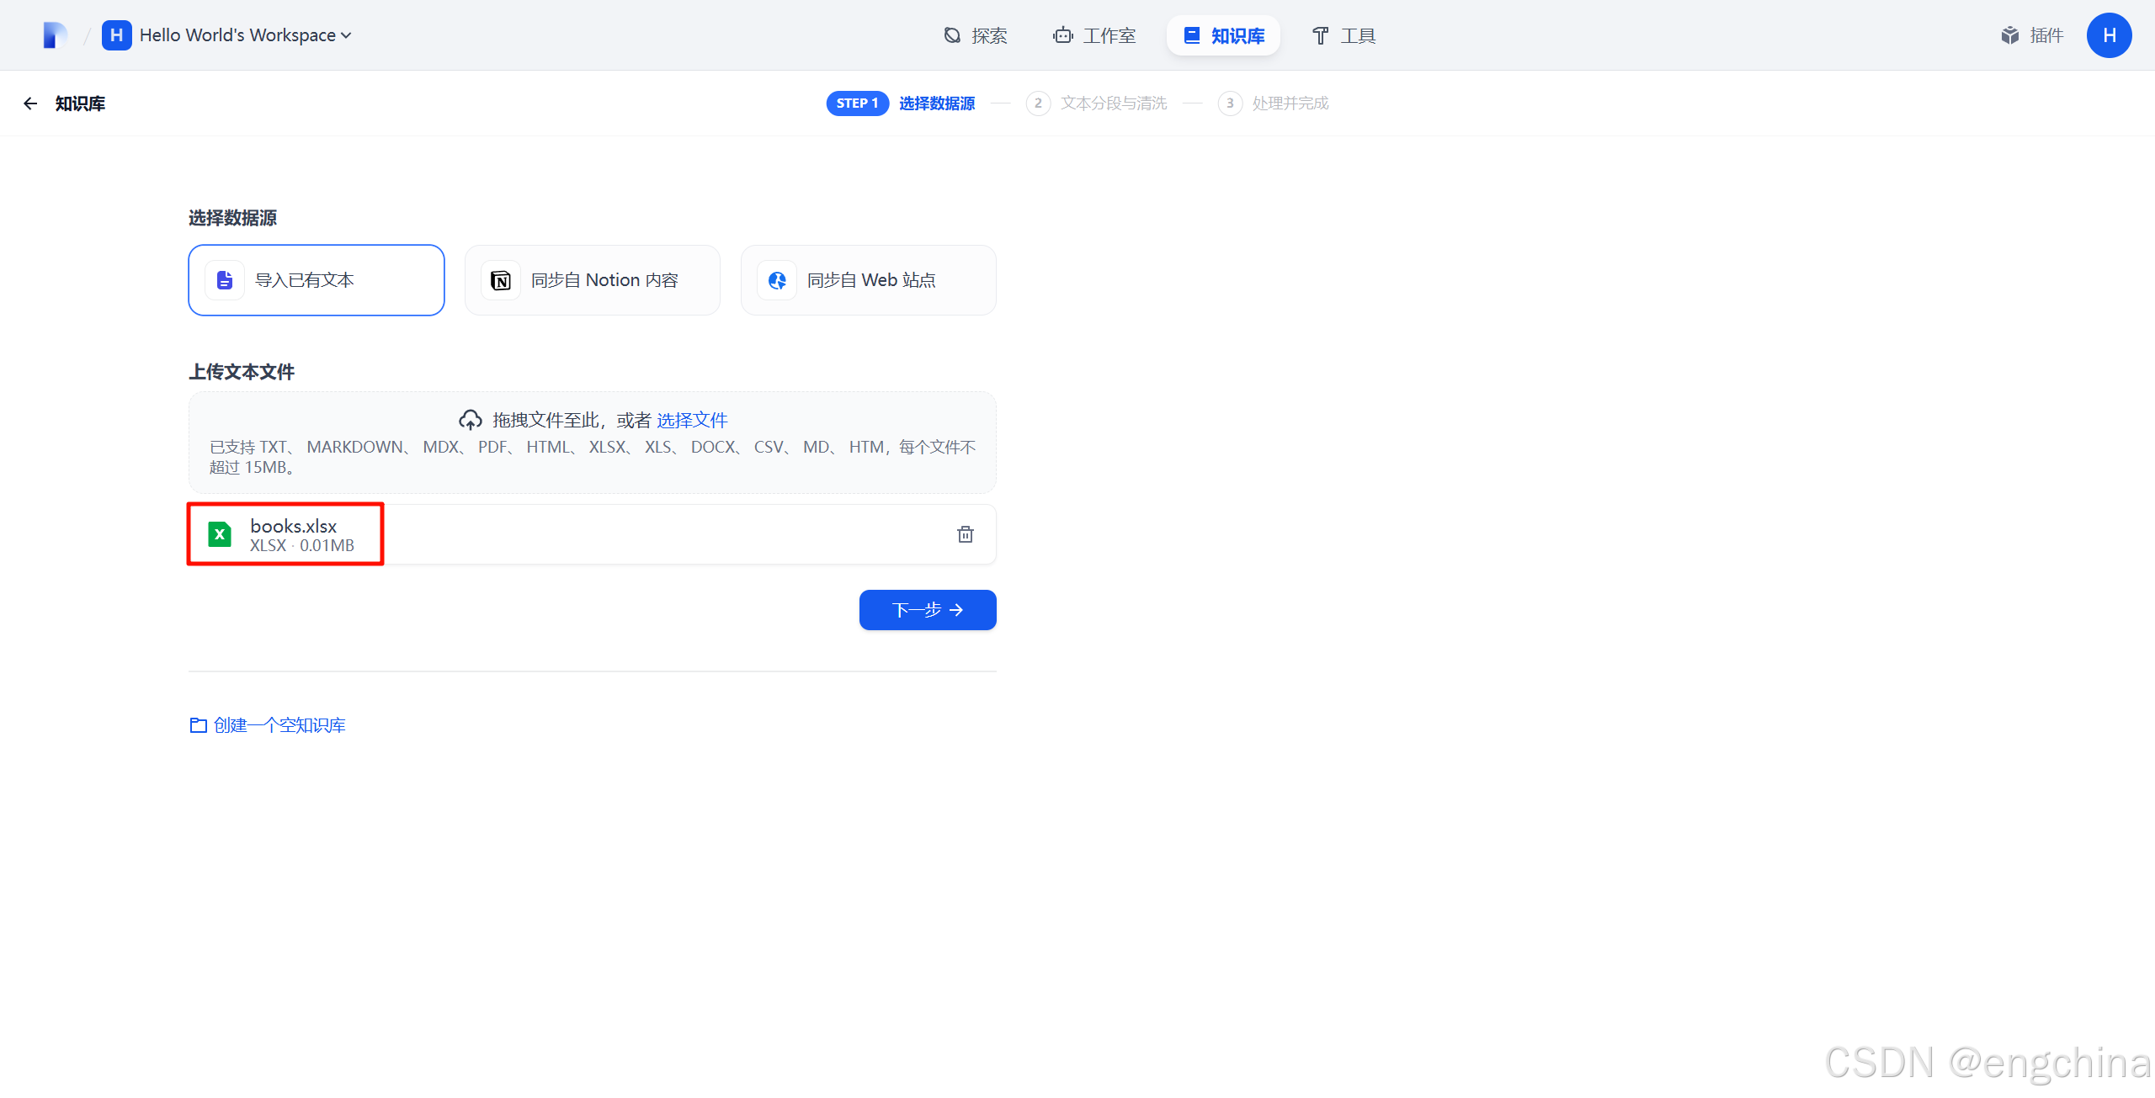2155x1098 pixels.
Task: Select 同步自 Web 站点 data source
Action: coord(868,280)
